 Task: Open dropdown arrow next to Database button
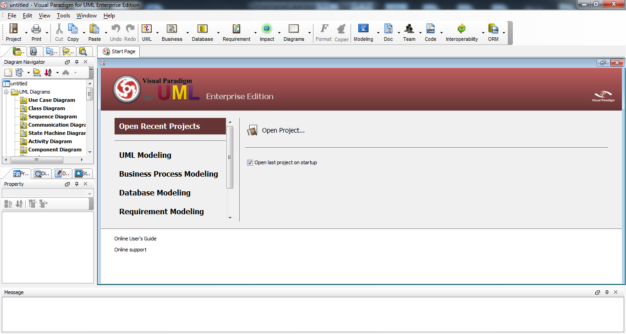coord(218,33)
